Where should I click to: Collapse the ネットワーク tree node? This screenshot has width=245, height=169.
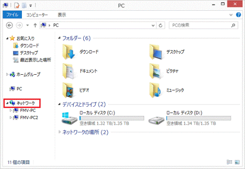pyautogui.click(x=7, y=103)
